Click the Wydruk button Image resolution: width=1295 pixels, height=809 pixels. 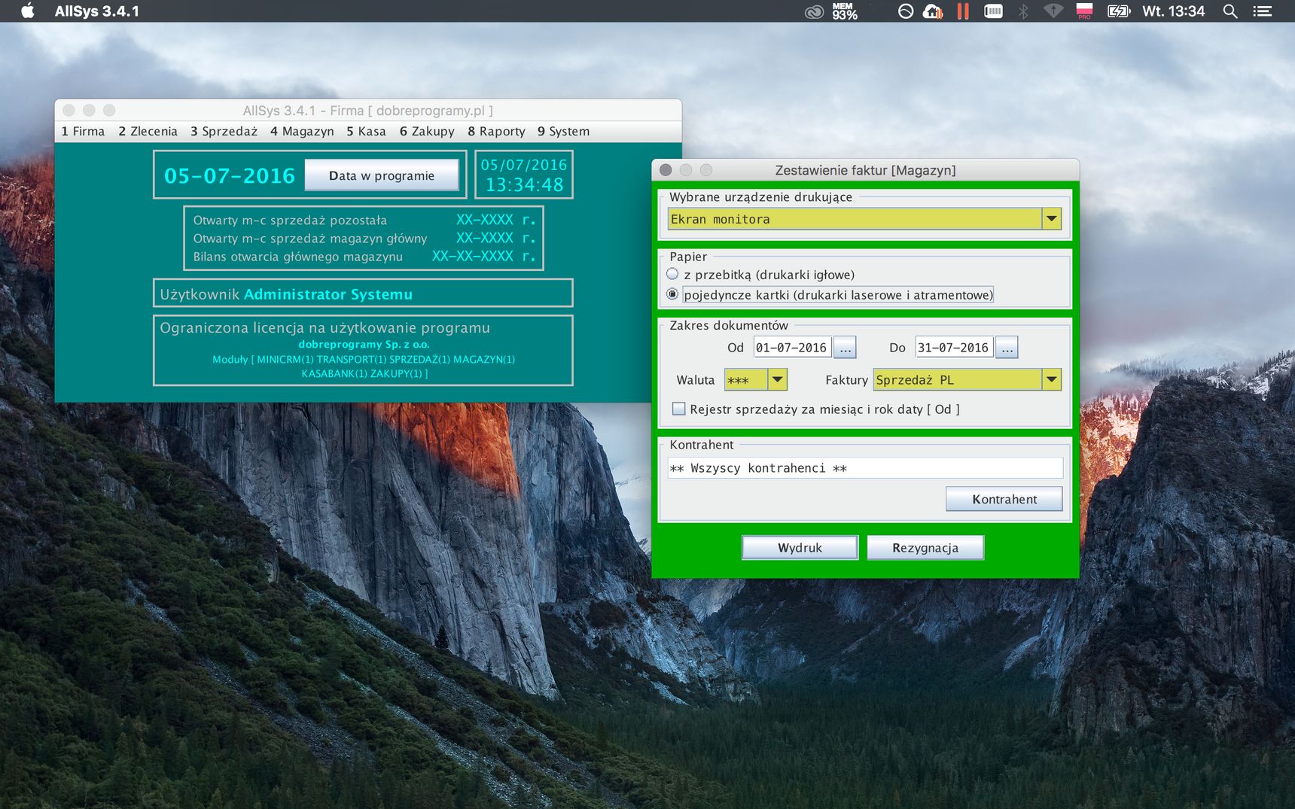[x=800, y=548]
